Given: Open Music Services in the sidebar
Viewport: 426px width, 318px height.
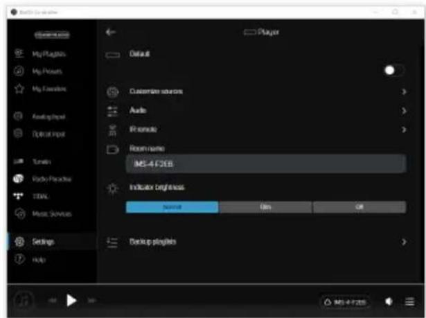Looking at the screenshot, I should point(52,213).
